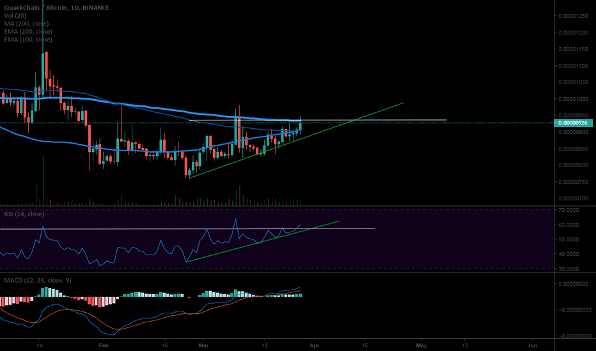Image resolution: width=596 pixels, height=351 pixels.
Task: Click the RSI 30.0000 scale label
Action: click(x=569, y=269)
